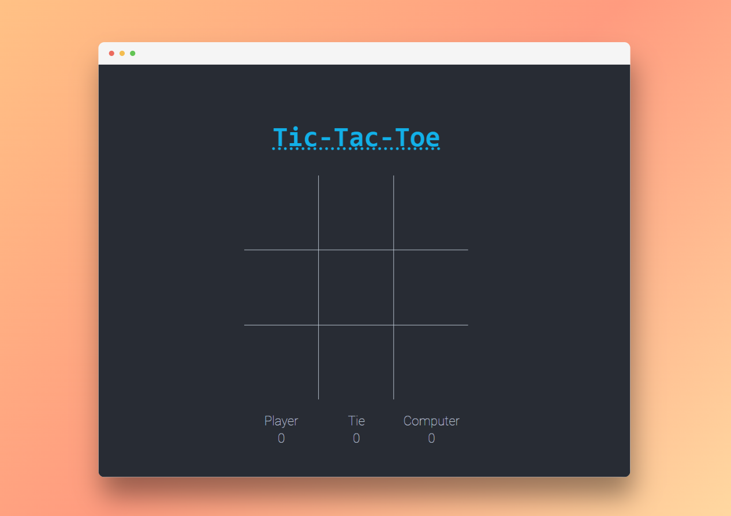
Task: Select the bottom-middle cell of the grid
Action: [x=356, y=362]
